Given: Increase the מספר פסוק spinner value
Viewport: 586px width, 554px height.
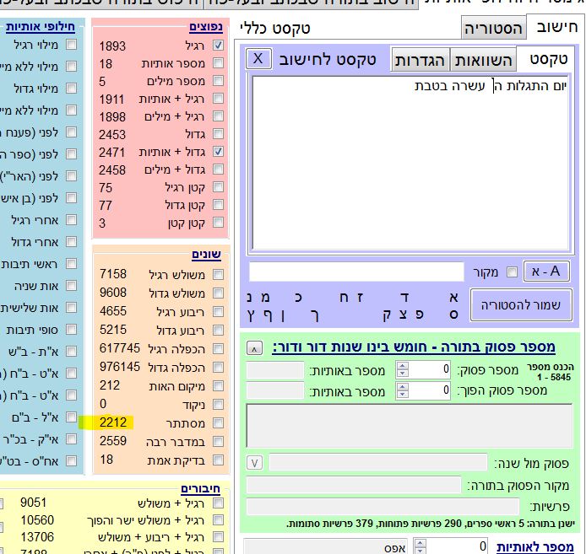Looking at the screenshot, I should coord(402,367).
